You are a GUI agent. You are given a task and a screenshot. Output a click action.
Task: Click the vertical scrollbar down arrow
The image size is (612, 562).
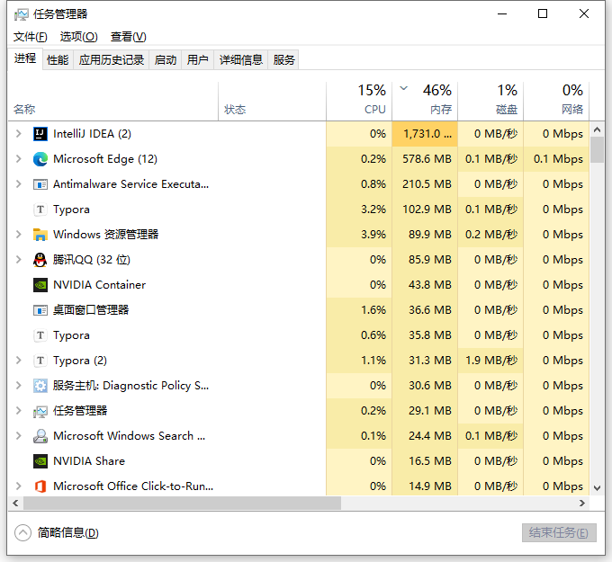pyautogui.click(x=597, y=488)
